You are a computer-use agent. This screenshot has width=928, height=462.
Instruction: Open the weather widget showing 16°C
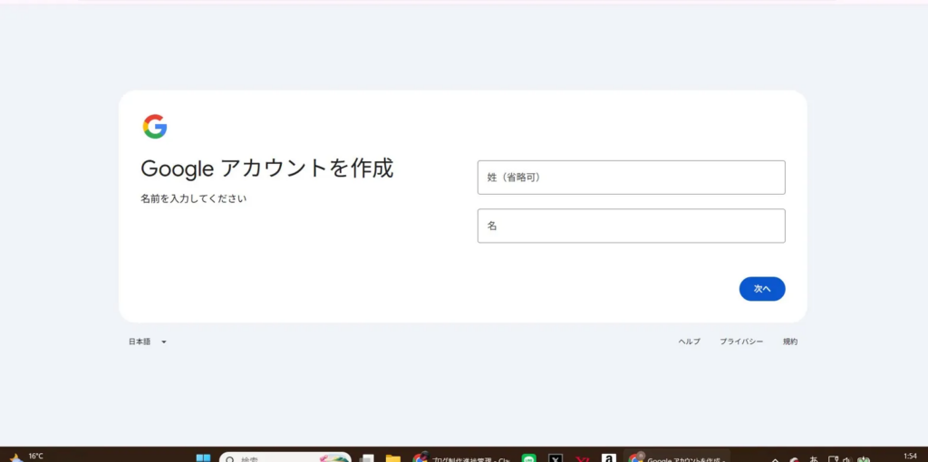point(27,457)
